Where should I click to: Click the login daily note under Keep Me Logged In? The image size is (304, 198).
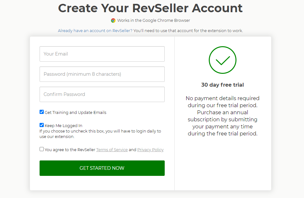click(x=100, y=134)
